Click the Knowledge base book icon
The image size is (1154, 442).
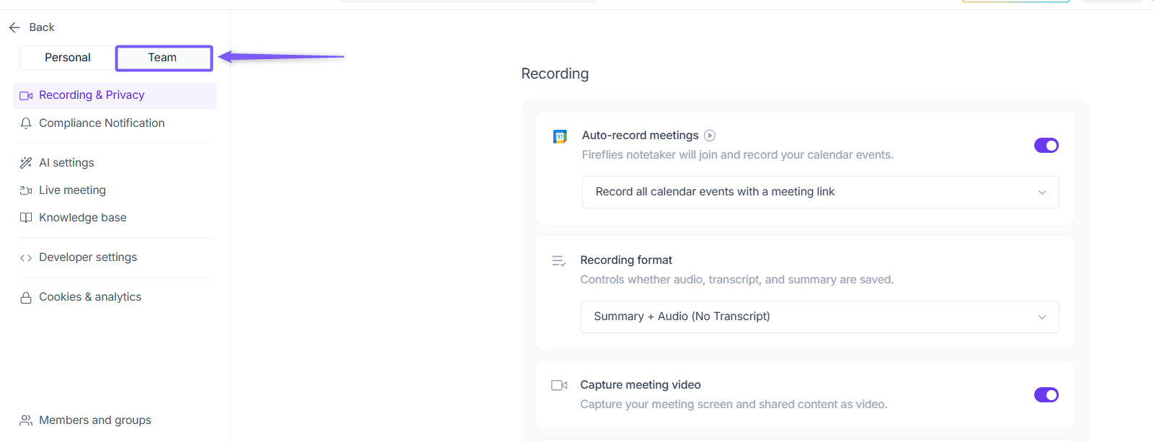pos(26,218)
